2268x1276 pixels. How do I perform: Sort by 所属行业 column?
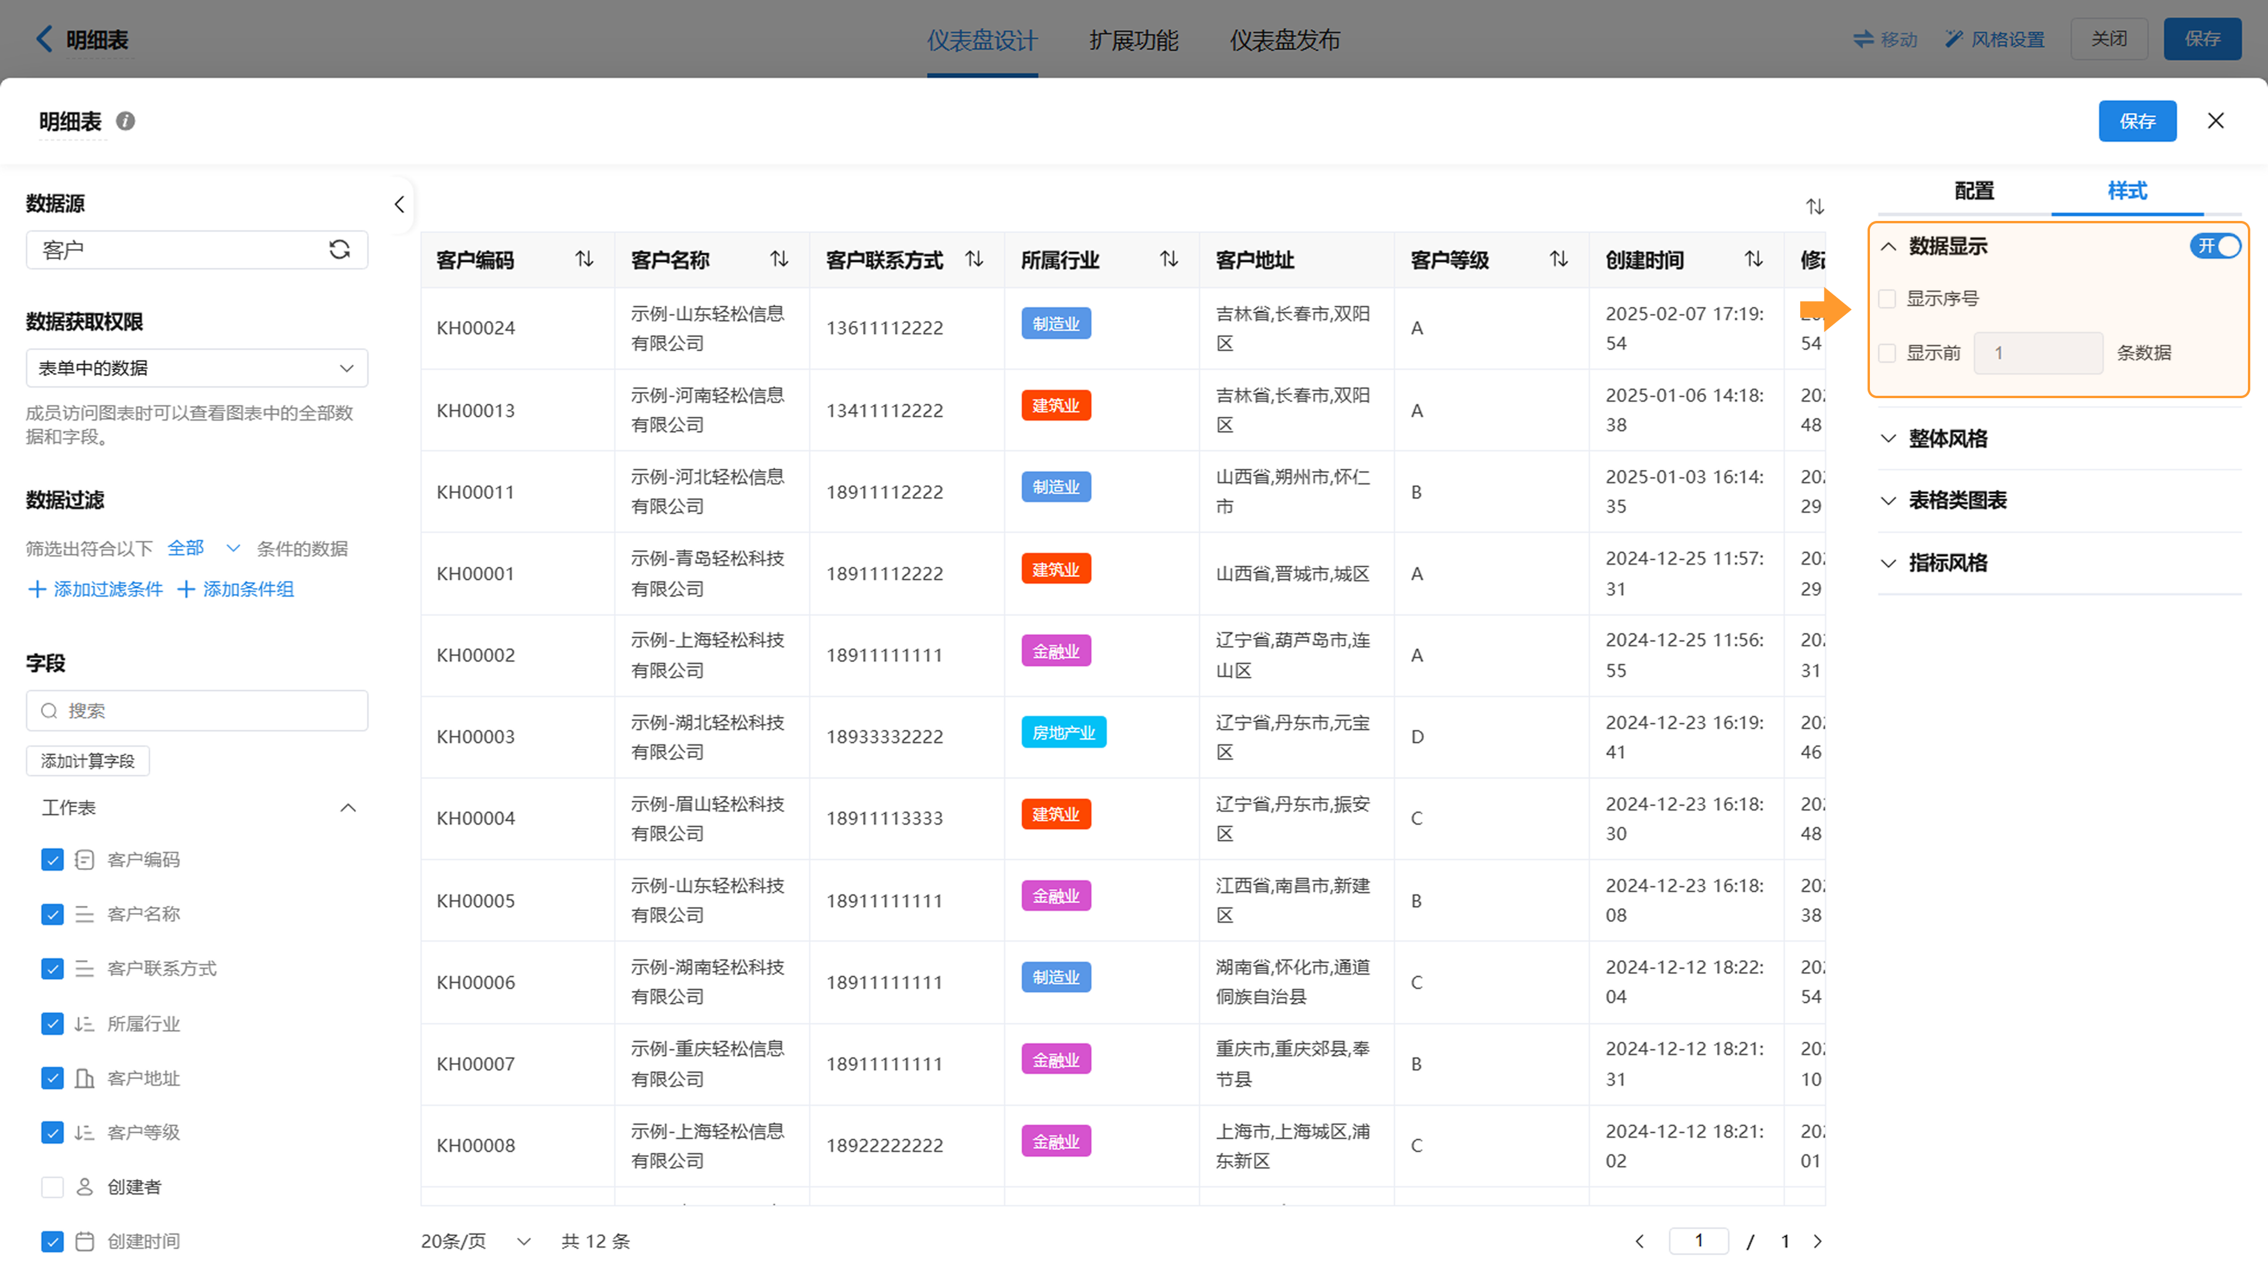coord(1169,259)
